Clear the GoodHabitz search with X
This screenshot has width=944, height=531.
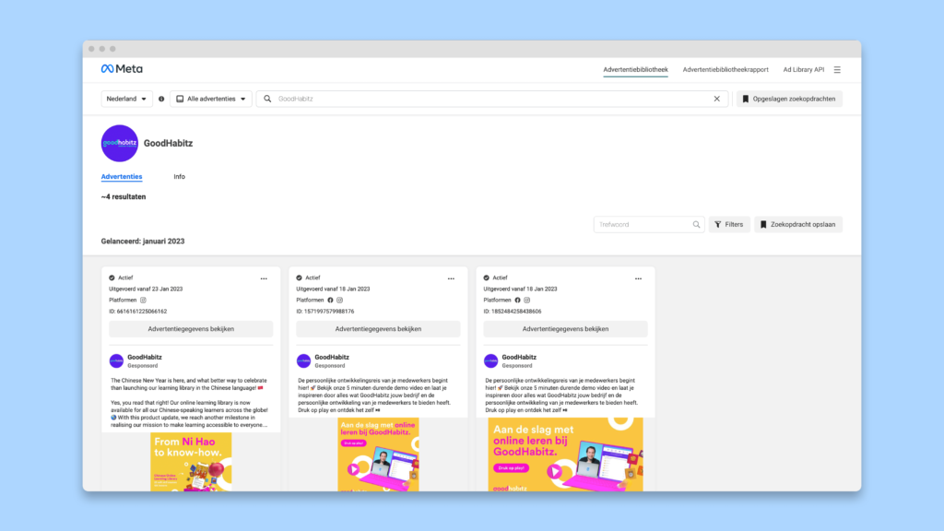point(716,99)
